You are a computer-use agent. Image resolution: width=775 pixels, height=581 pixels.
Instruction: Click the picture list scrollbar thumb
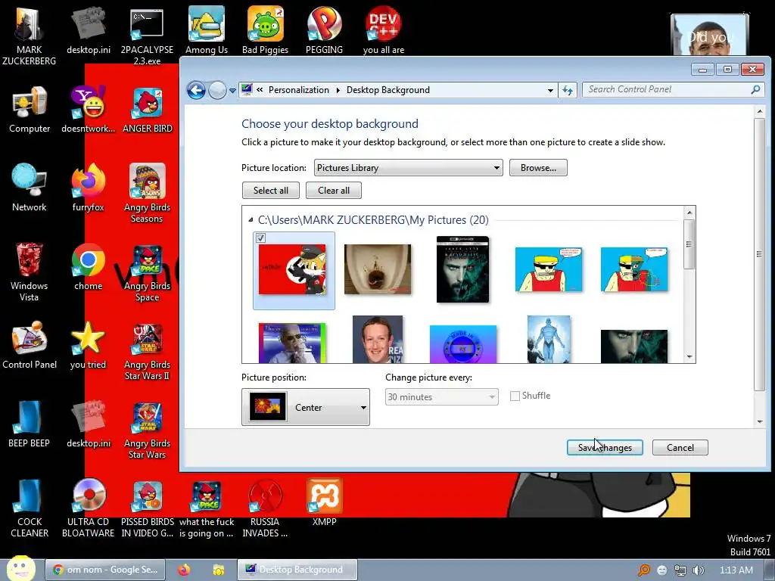(689, 244)
